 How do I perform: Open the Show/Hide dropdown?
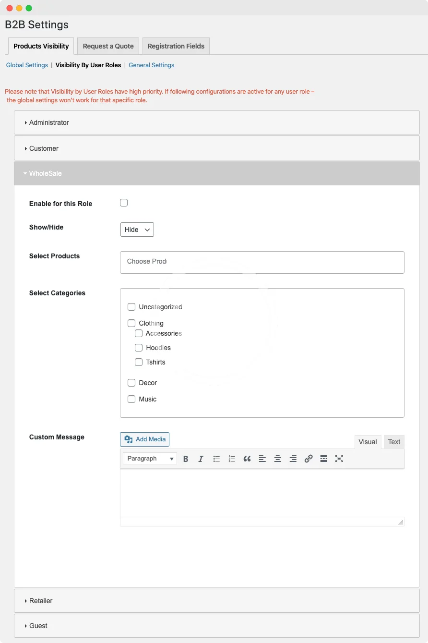(x=137, y=230)
